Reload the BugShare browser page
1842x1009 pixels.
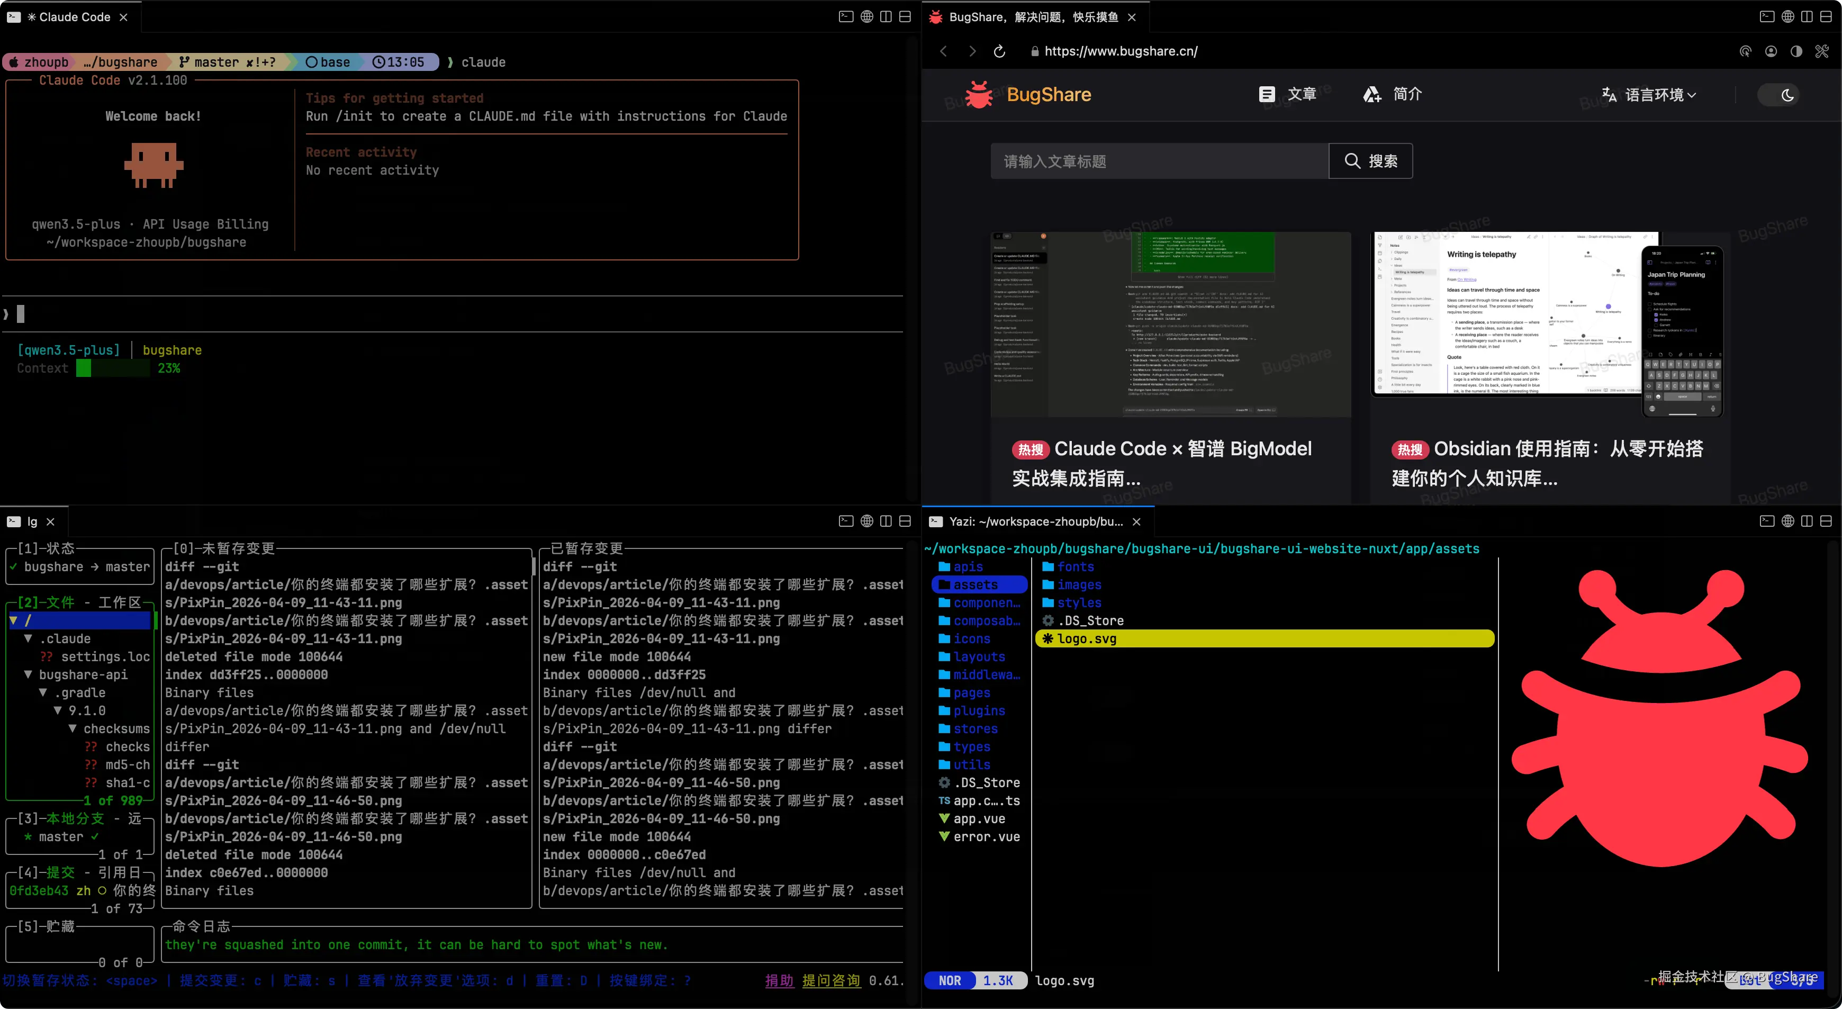coord(999,51)
